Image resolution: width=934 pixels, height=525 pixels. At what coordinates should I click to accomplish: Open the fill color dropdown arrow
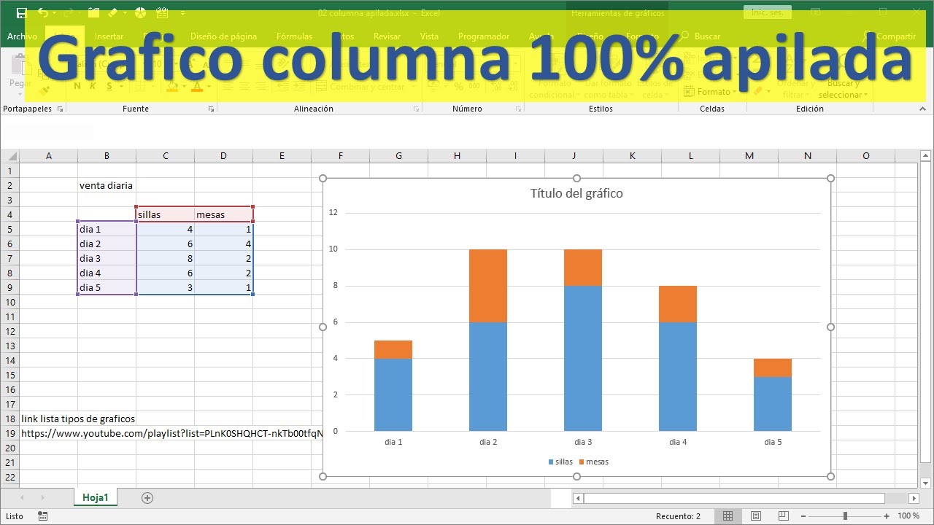183,86
